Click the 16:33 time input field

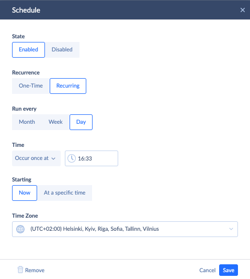tap(92, 158)
